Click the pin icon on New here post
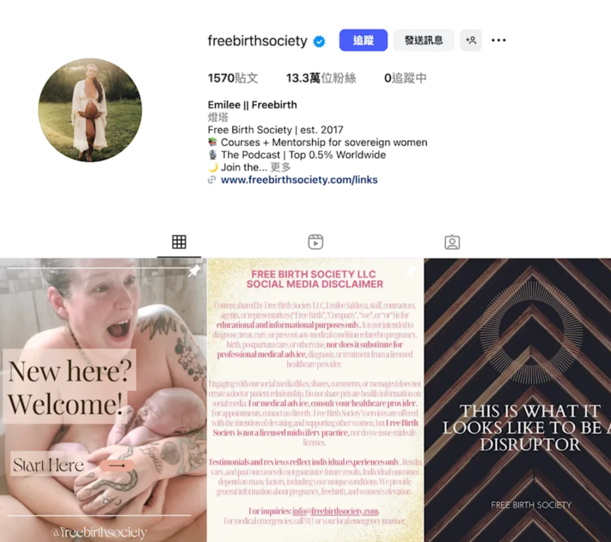611x542 pixels. click(195, 270)
